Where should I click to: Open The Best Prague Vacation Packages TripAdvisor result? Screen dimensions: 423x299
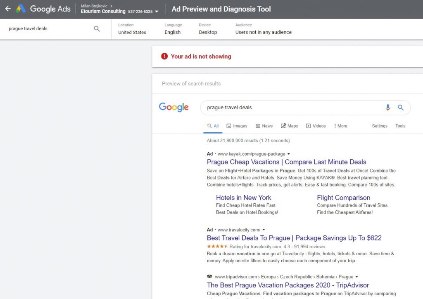[288, 285]
